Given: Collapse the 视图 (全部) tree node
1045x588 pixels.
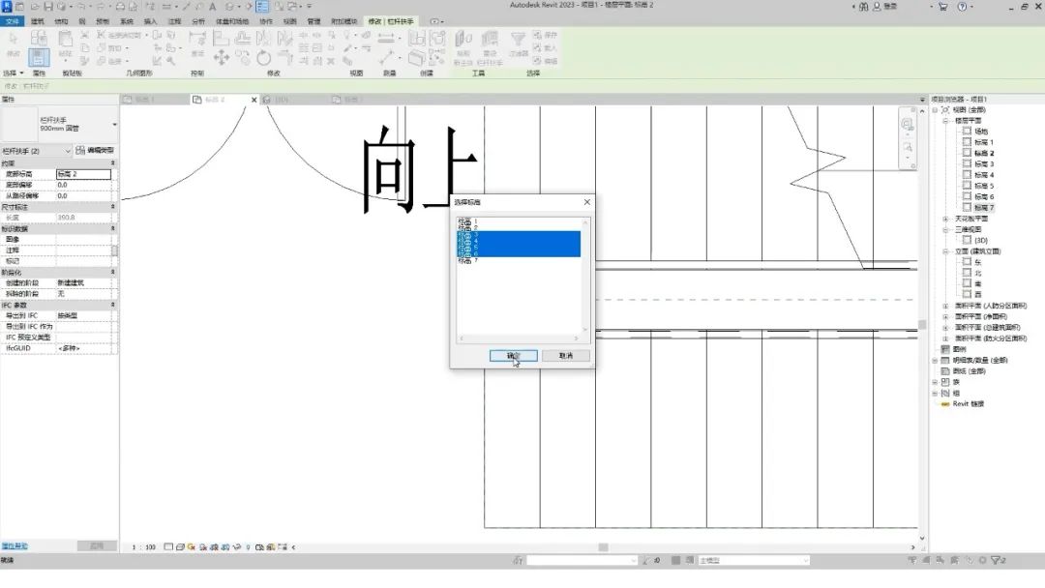Looking at the screenshot, I should (x=935, y=110).
